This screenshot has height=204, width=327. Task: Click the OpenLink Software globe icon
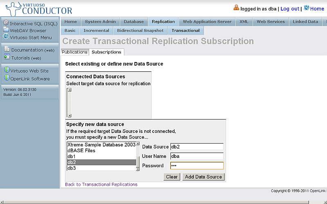click(x=7, y=78)
